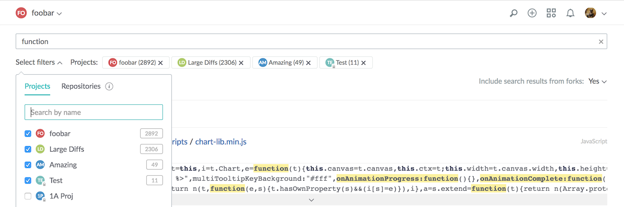Image resolution: width=624 pixels, height=207 pixels.
Task: Collapse the Select filters dropdown
Action: click(40, 62)
